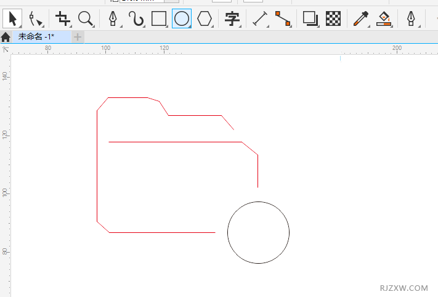Select the Outline Pen tool
Viewport: 438px width, 297px height.
click(411, 19)
